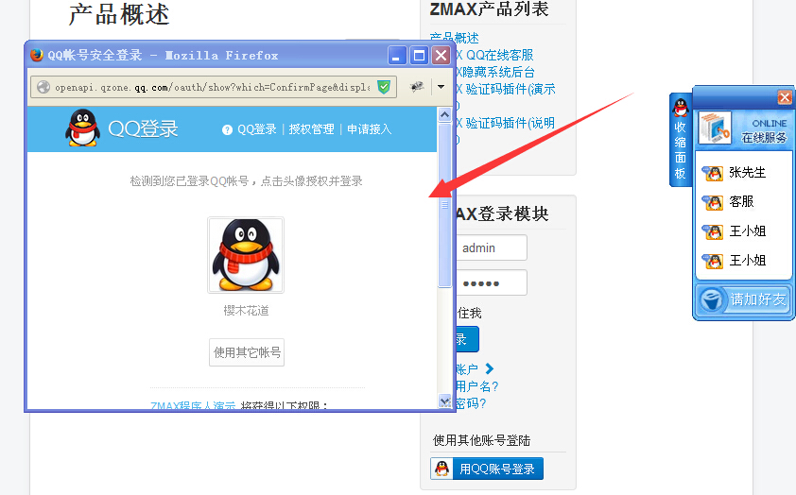Chat with 张先生 in the service panel
Image resolution: width=796 pixels, height=495 pixels.
[747, 173]
